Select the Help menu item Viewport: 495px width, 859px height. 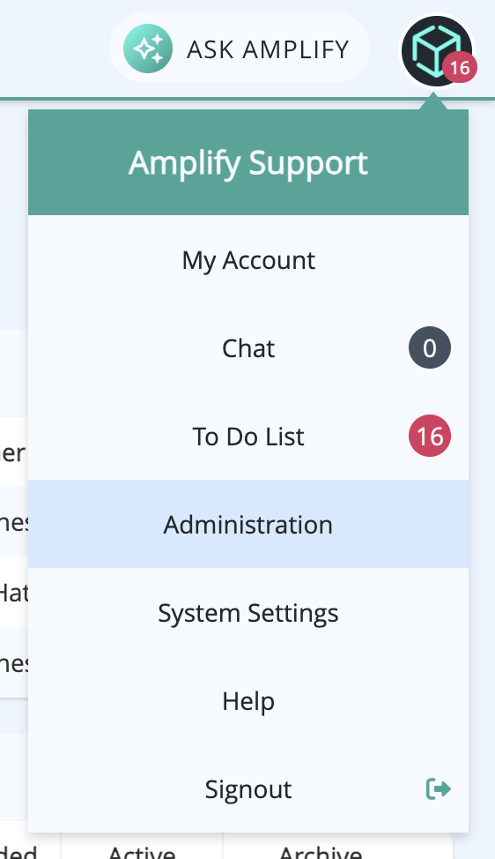(x=248, y=700)
